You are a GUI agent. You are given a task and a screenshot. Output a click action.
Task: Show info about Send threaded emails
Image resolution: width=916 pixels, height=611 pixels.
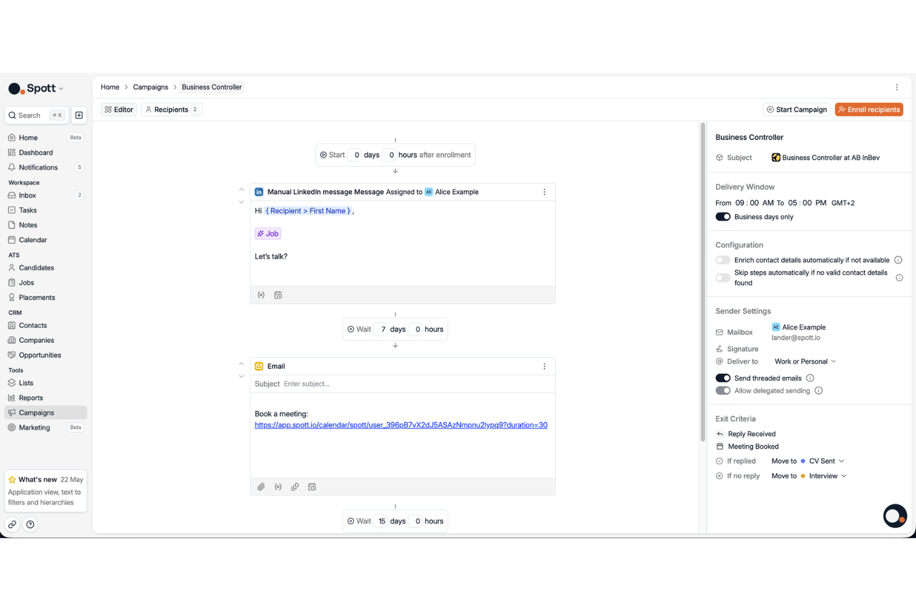point(810,378)
